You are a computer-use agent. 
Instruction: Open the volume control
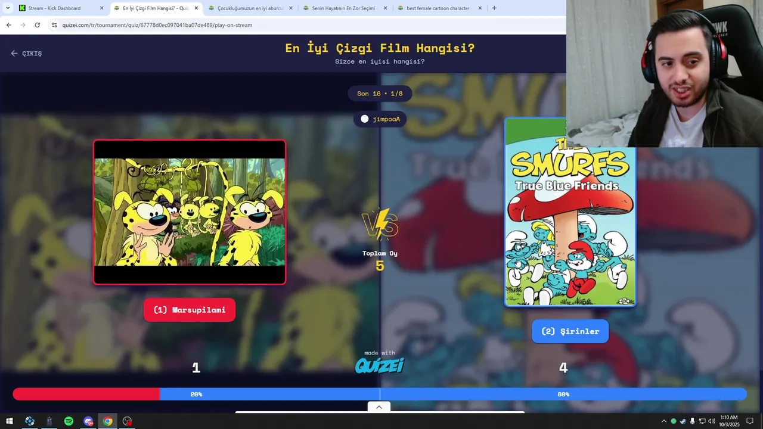tap(711, 421)
